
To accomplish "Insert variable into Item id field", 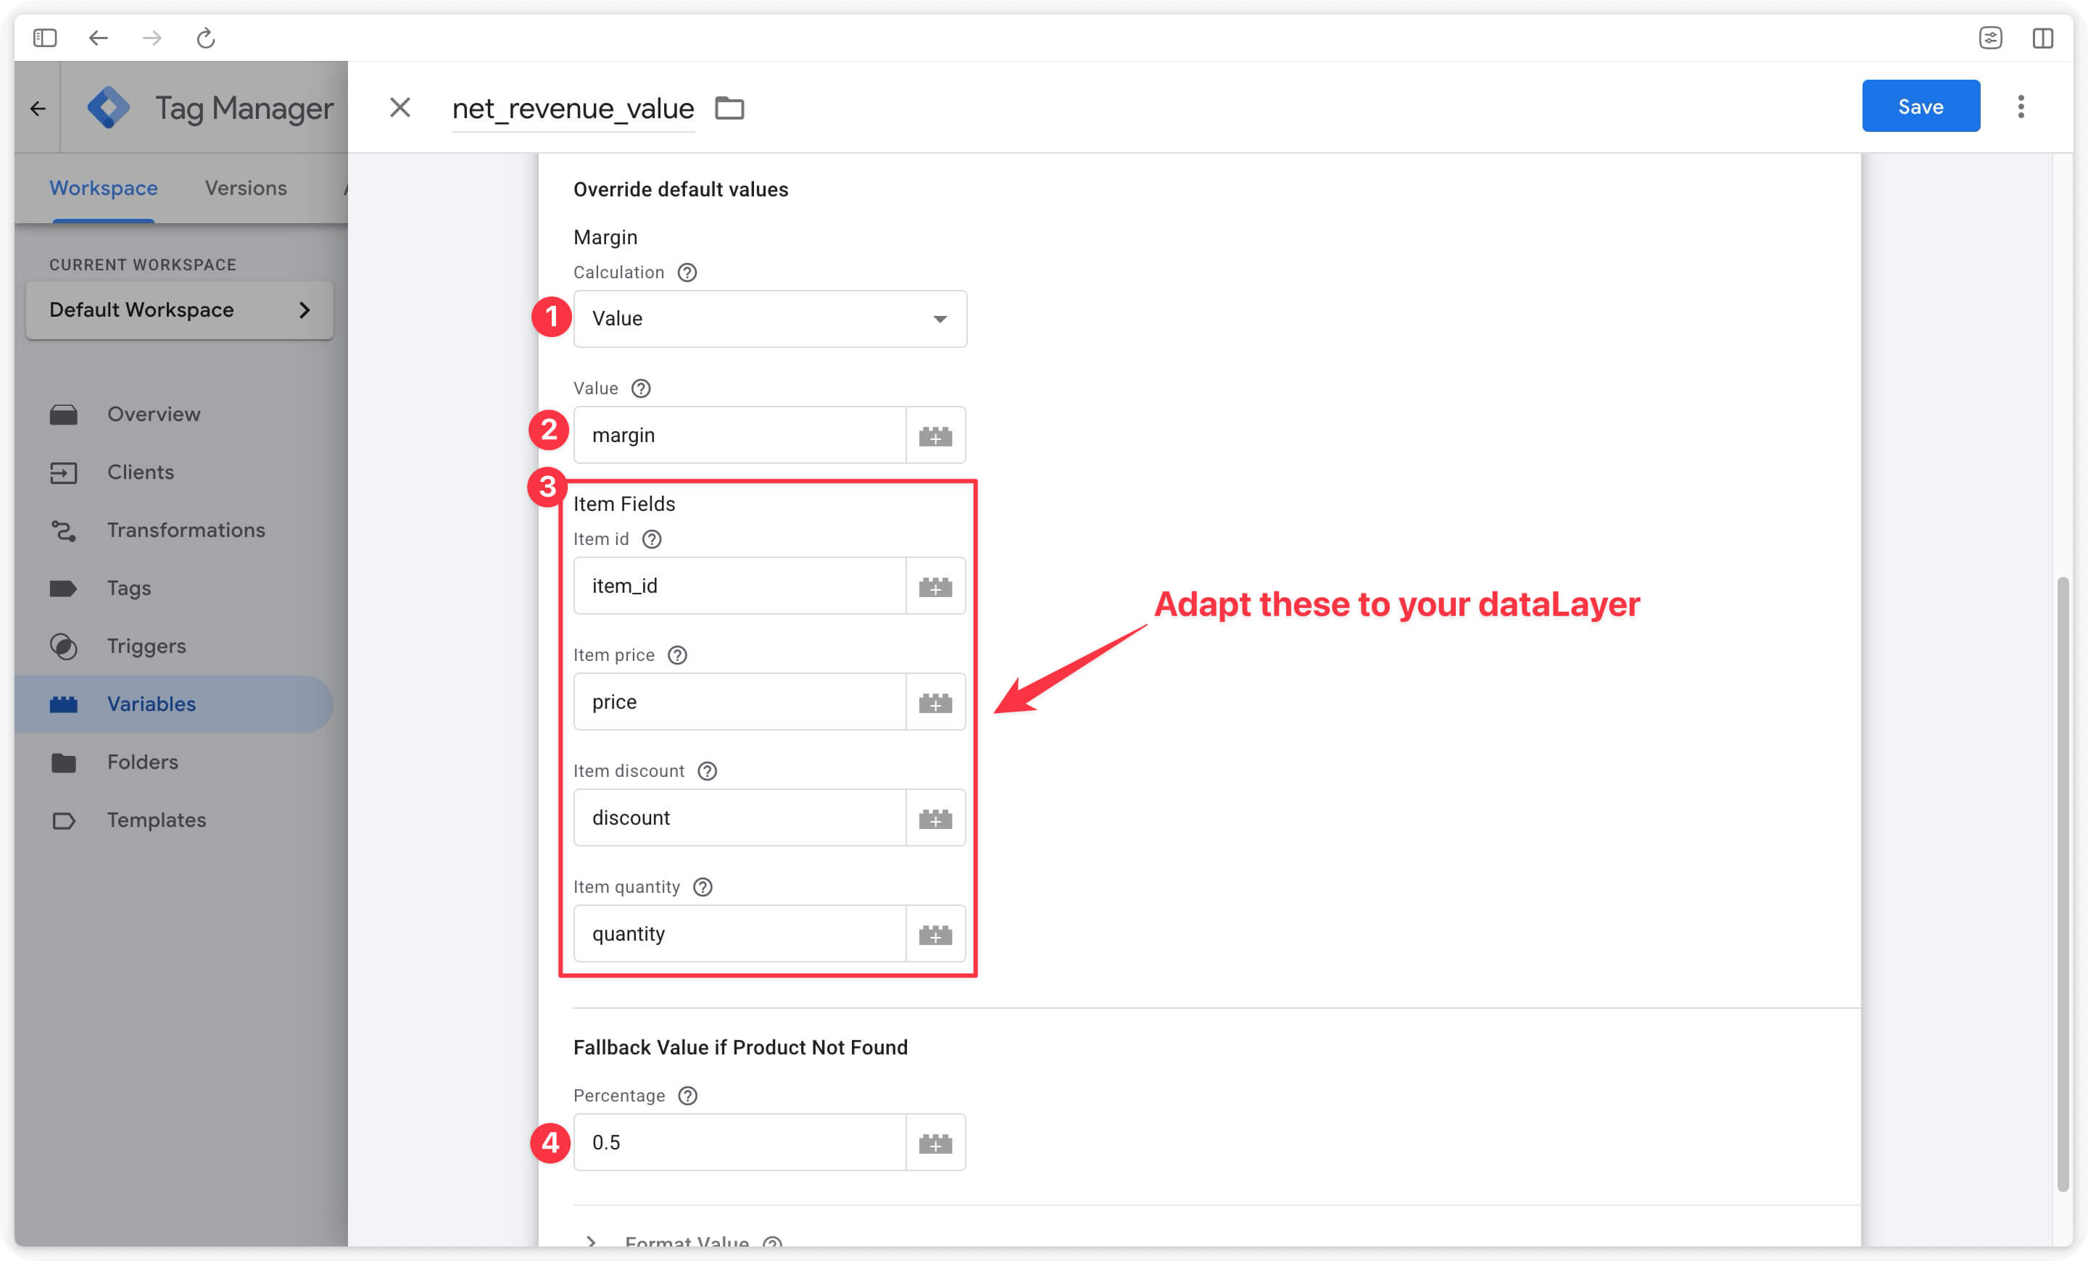I will pos(935,587).
